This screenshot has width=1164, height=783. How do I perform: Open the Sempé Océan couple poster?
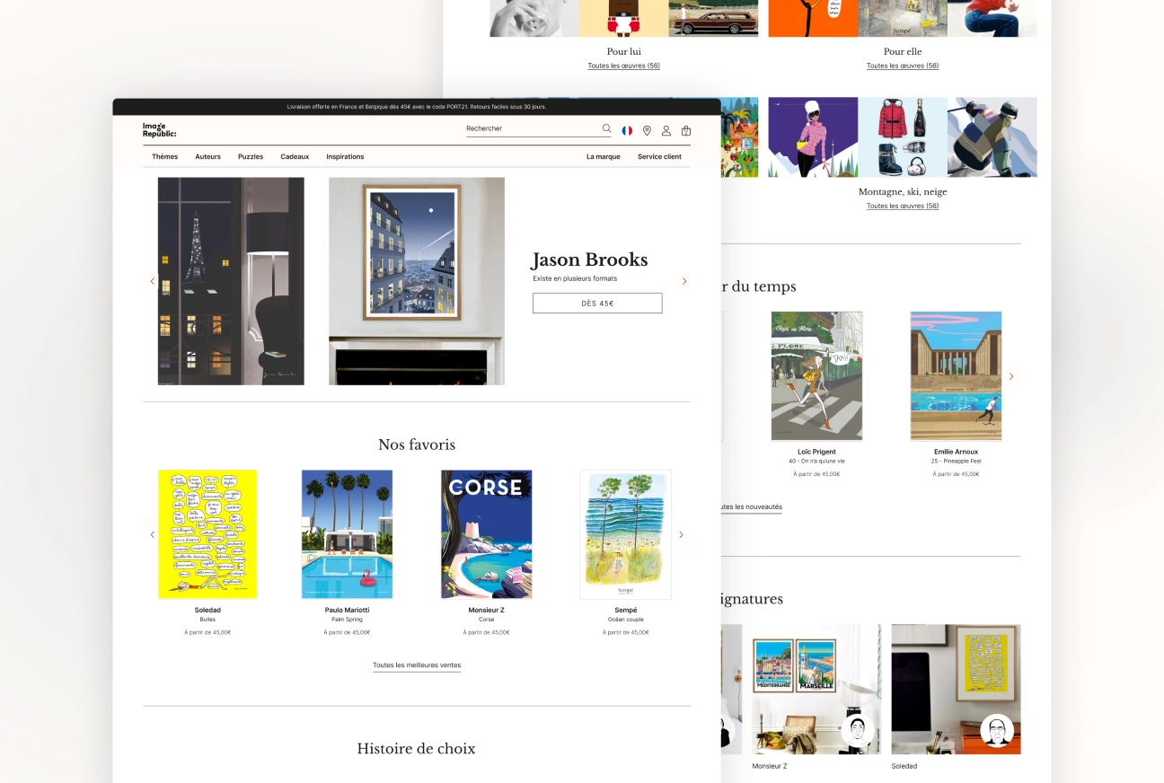tap(625, 534)
